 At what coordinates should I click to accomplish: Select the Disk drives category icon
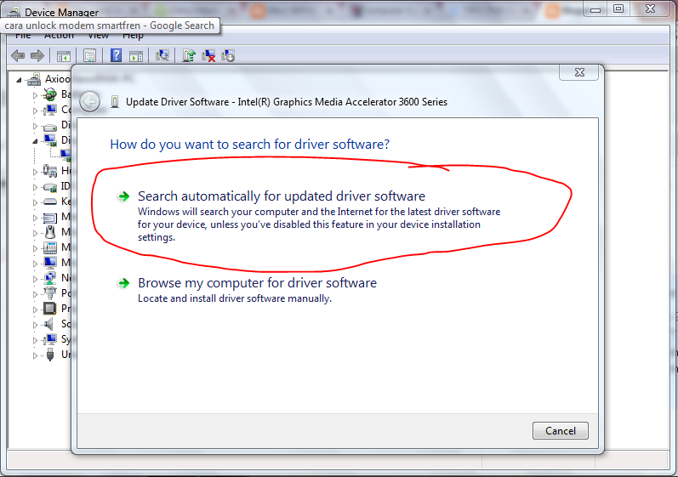50,126
